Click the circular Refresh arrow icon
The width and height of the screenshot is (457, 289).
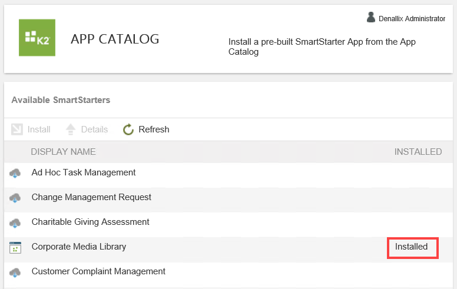pyautogui.click(x=128, y=129)
